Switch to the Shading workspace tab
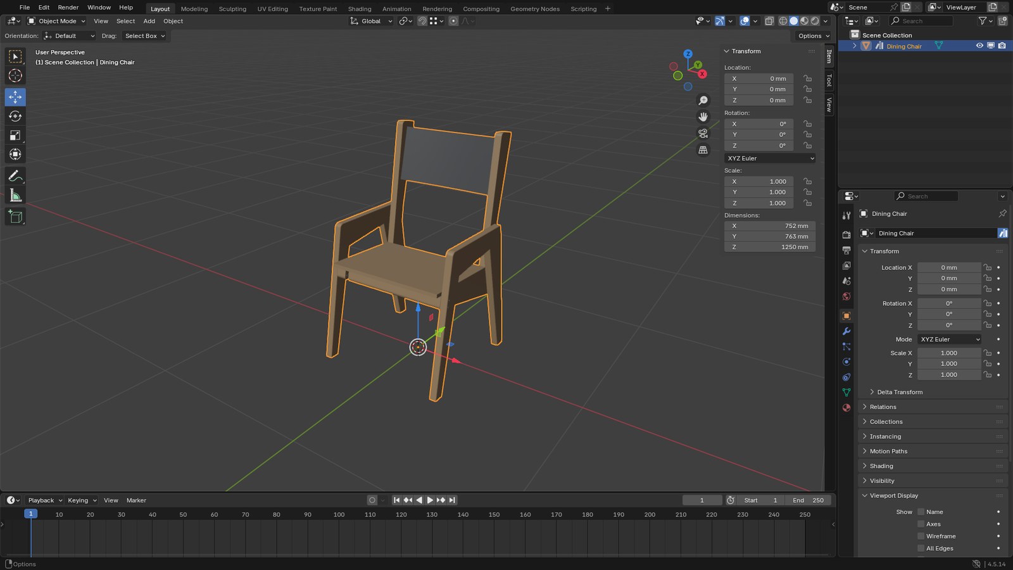Screen dimensions: 1013x570 tap(360, 9)
